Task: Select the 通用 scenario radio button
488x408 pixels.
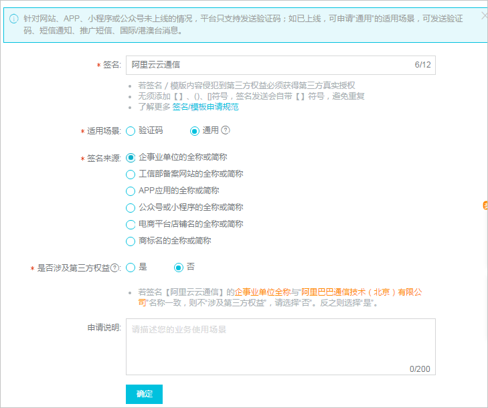Action: 195,131
